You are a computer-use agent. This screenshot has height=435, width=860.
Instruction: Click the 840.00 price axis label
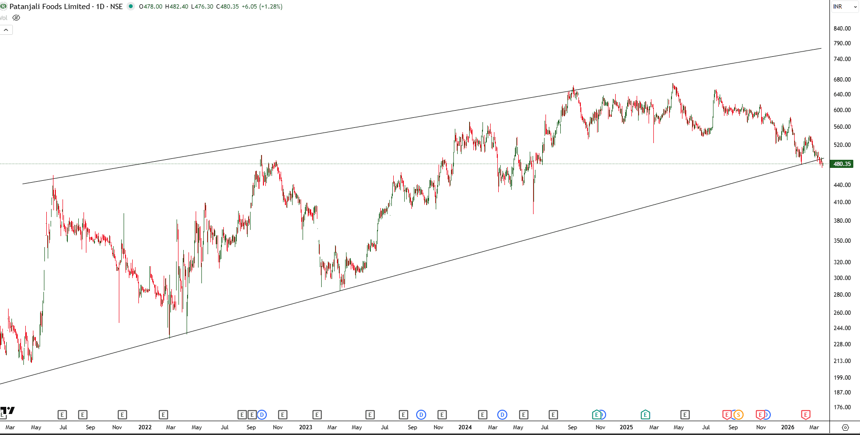click(x=842, y=29)
